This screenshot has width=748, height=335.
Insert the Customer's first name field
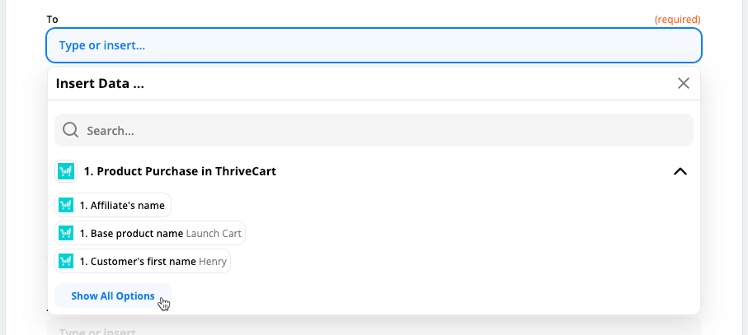[x=143, y=261]
